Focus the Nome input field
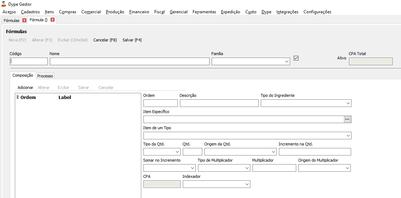This screenshot has width=401, height=198. [x=130, y=62]
